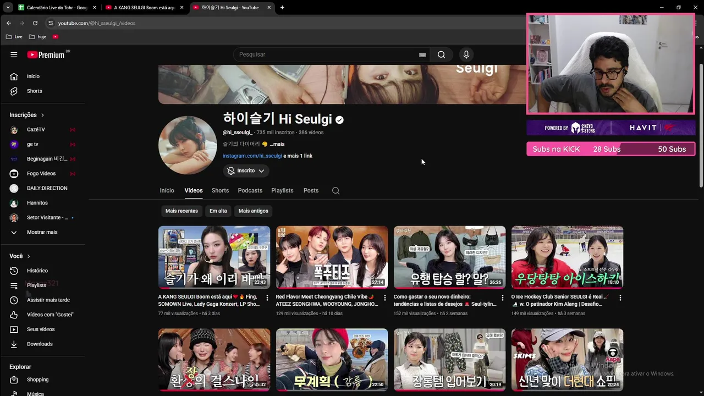This screenshot has width=704, height=396.
Task: Open ge tv subscription channel
Action: [43, 144]
